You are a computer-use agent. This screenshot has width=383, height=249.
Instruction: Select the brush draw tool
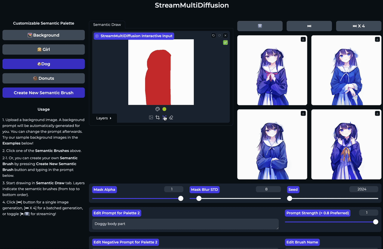click(165, 118)
